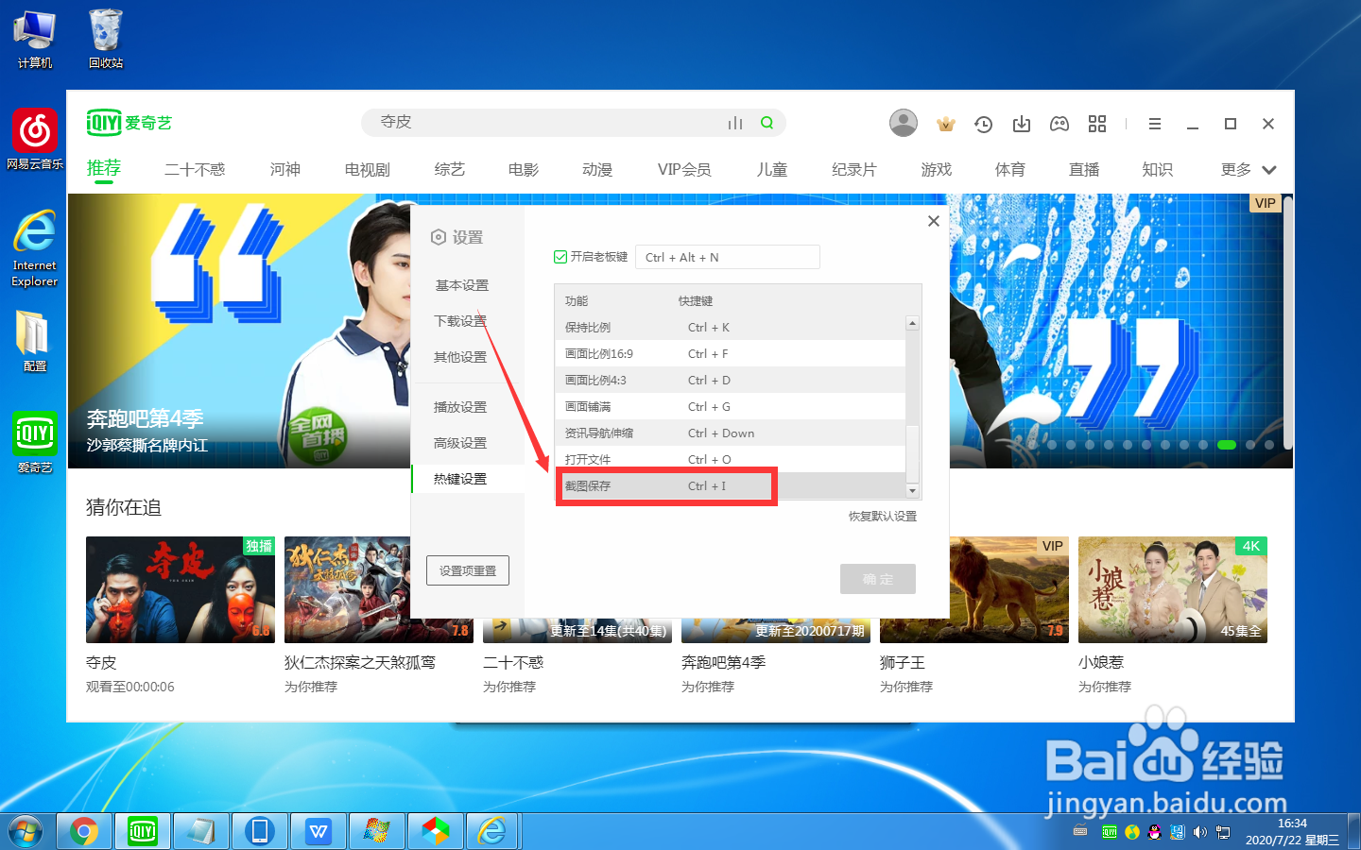Select 基本设置 in settings sidebar

coord(461,285)
